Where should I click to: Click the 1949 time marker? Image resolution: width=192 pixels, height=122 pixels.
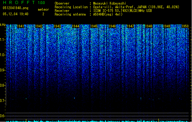pos(167,26)
